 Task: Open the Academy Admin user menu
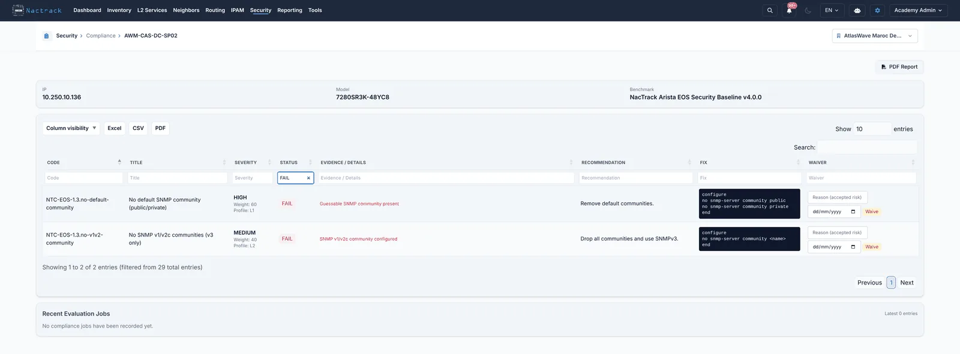pyautogui.click(x=917, y=10)
